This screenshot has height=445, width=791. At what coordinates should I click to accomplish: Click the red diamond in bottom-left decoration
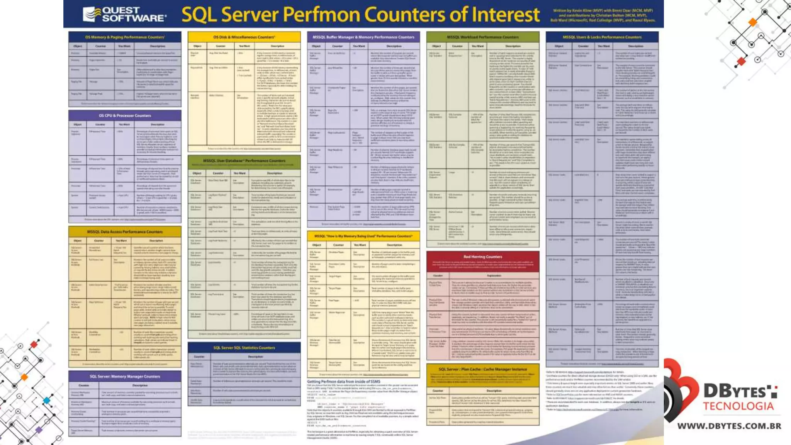point(34,345)
